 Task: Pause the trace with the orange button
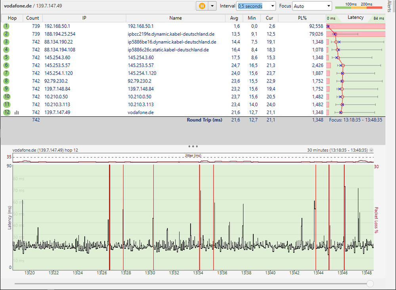[x=202, y=6]
